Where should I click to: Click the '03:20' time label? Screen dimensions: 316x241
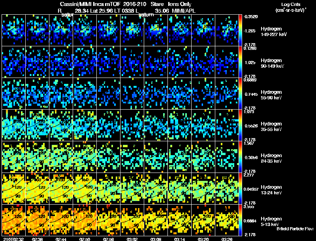[x=203, y=239]
